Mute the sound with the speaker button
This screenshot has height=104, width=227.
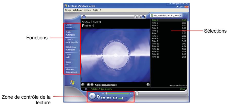[x=115, y=98]
